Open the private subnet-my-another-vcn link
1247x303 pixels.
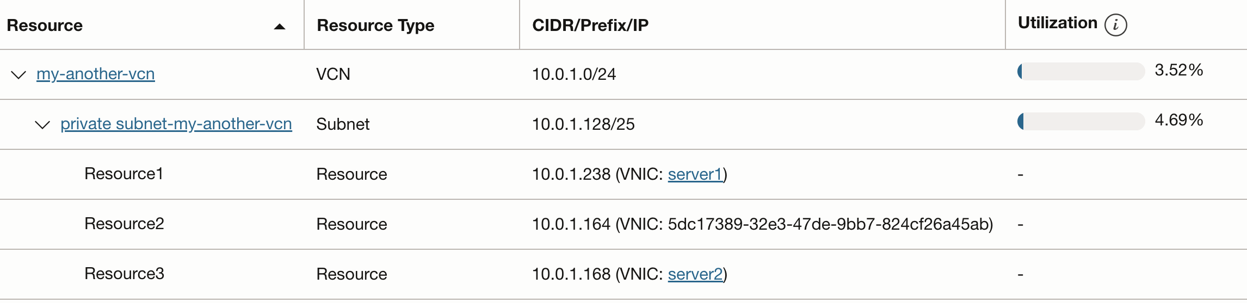tap(176, 124)
